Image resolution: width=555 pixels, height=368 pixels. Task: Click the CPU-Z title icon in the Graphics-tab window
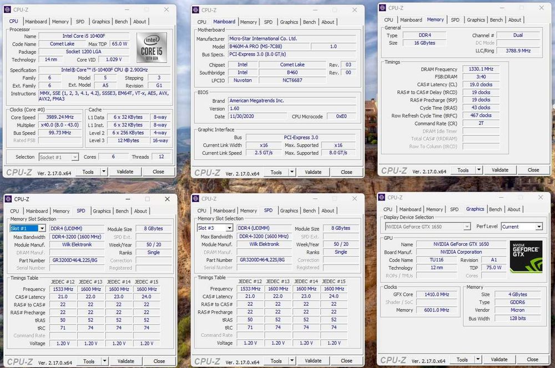pos(382,197)
